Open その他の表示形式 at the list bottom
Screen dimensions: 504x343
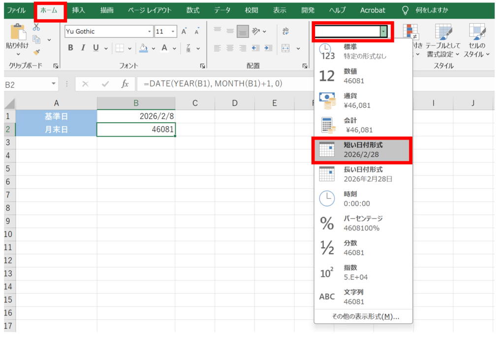(363, 316)
